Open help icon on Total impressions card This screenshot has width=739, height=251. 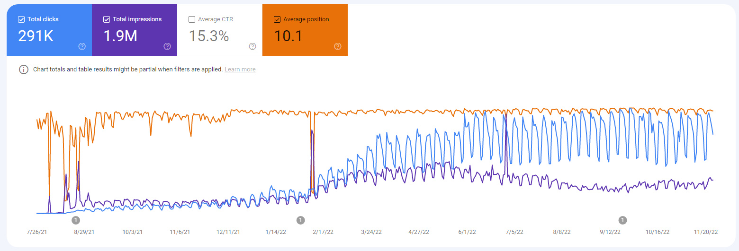click(x=167, y=46)
